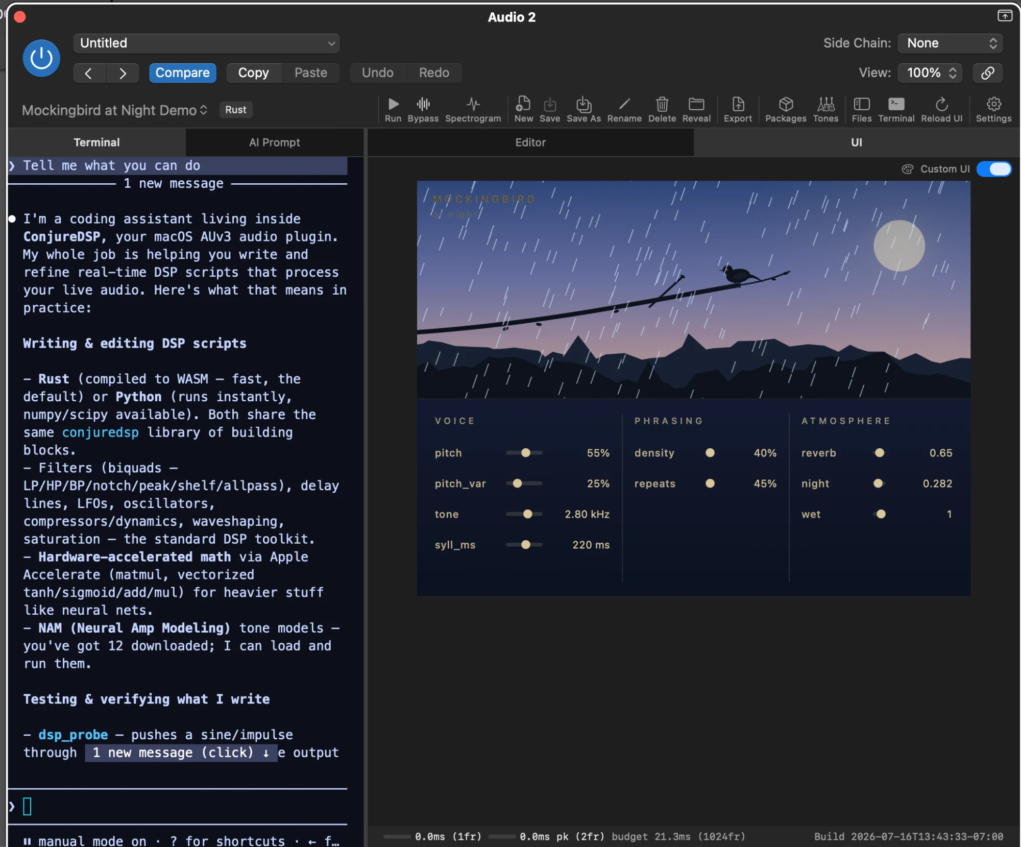
Task: Adjust the tone slider
Action: point(524,515)
